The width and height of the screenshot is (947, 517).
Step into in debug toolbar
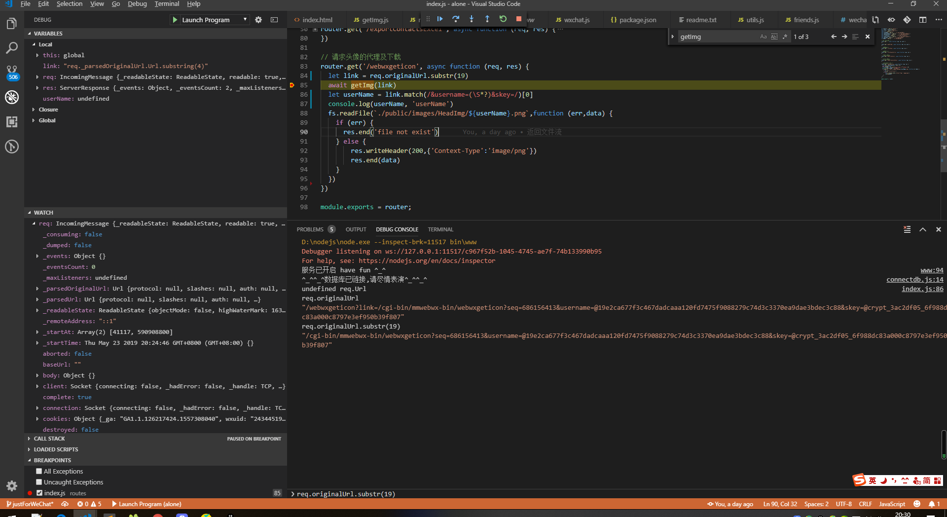472,19
